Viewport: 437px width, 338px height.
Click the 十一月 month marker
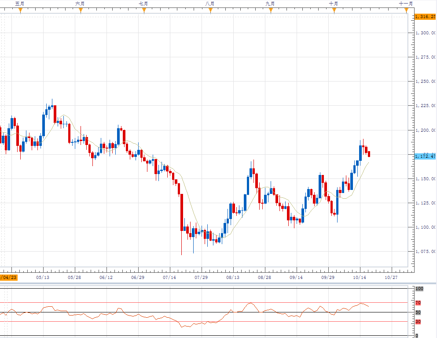tap(406, 10)
